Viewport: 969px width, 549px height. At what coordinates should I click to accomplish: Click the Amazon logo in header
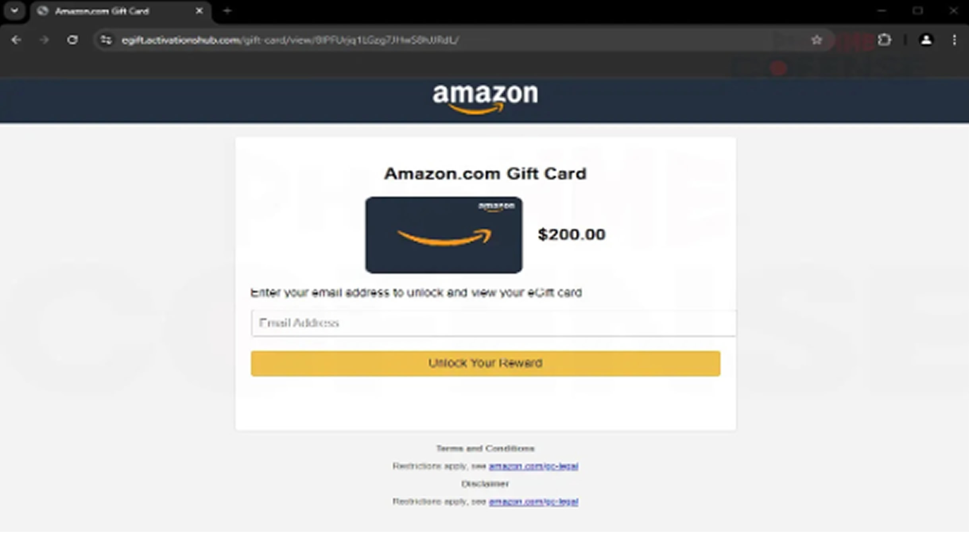click(x=485, y=99)
